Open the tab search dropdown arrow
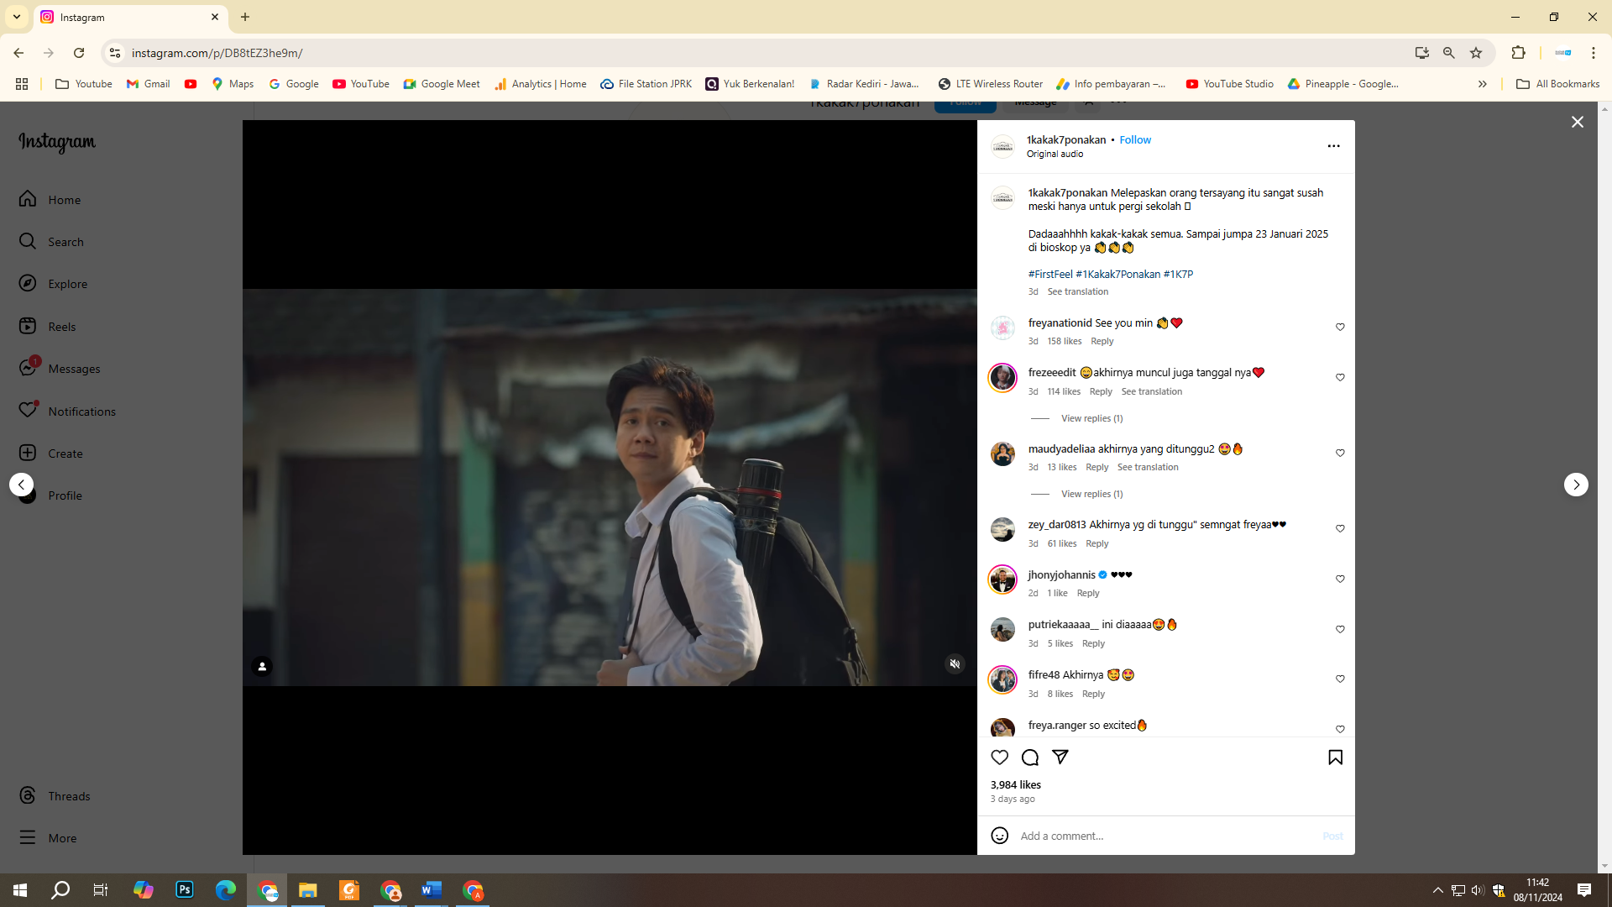1612x907 pixels. pos(17,17)
